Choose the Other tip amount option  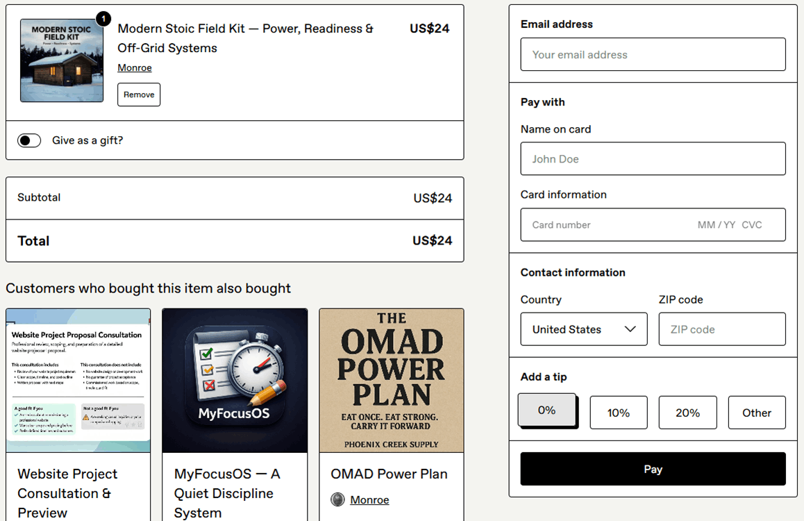[756, 413]
